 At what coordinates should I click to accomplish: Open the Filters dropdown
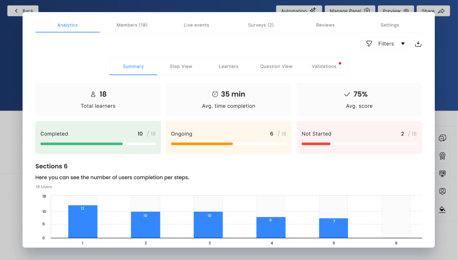[x=386, y=44]
